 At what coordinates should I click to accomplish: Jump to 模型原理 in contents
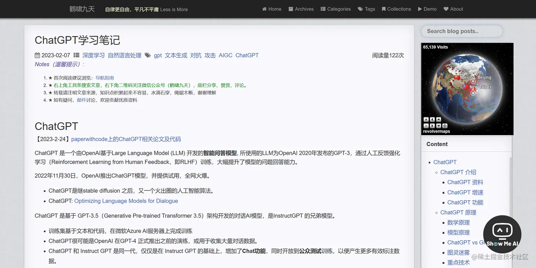(458, 233)
